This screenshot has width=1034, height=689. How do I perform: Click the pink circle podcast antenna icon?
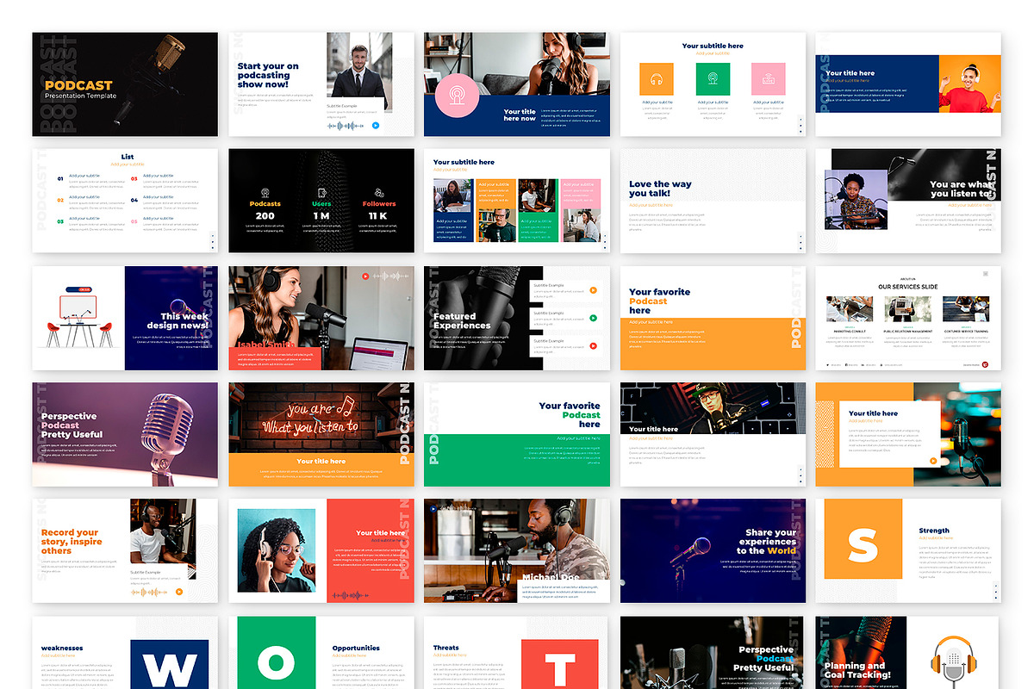point(458,96)
